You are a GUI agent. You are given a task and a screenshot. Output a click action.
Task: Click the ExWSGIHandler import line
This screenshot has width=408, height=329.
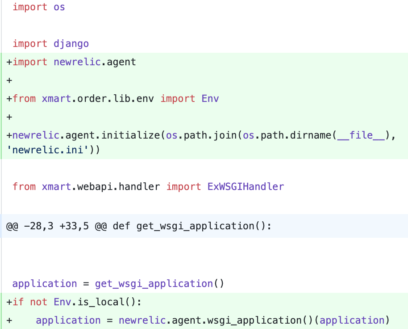pyautogui.click(x=148, y=186)
